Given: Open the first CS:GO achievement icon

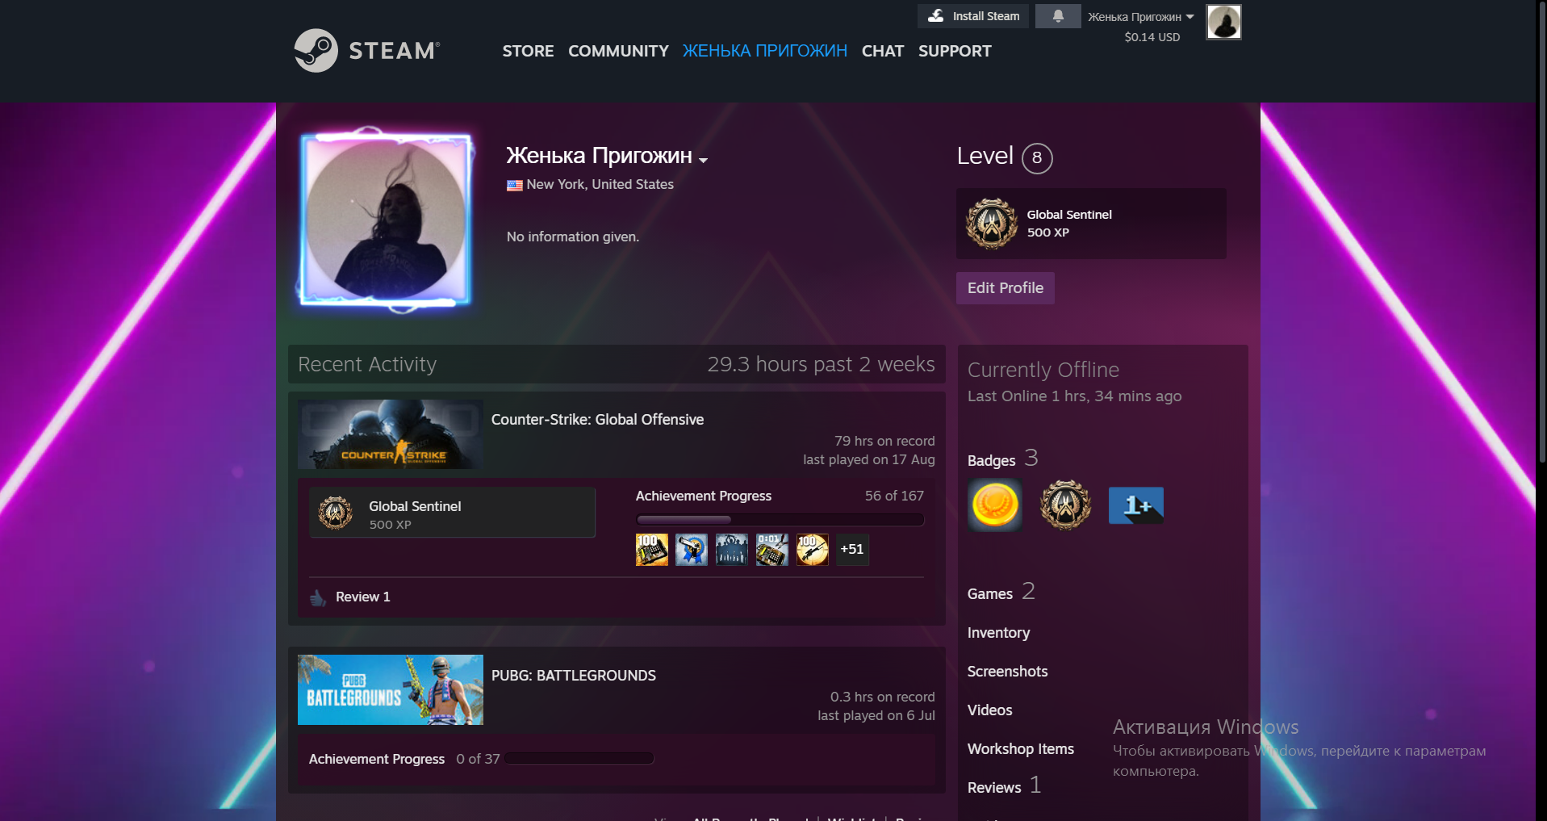Looking at the screenshot, I should (x=651, y=550).
